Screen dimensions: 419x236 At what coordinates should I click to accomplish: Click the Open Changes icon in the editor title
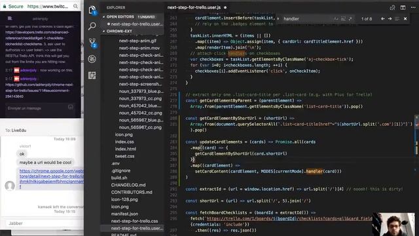[392, 7]
